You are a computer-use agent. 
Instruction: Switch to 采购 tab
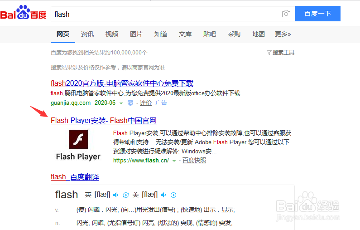coord(234,34)
